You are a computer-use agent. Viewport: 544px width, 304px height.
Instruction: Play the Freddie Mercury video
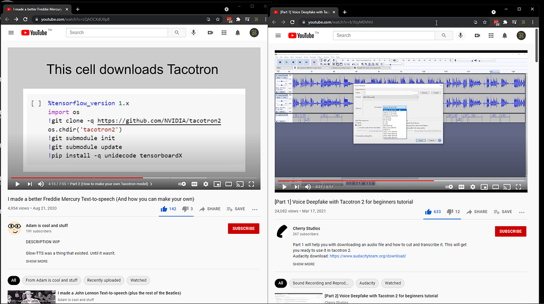click(17, 184)
